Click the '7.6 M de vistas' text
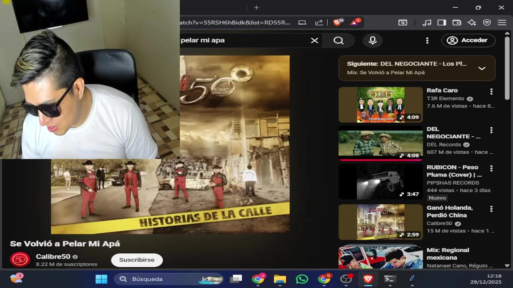 click(x=447, y=106)
